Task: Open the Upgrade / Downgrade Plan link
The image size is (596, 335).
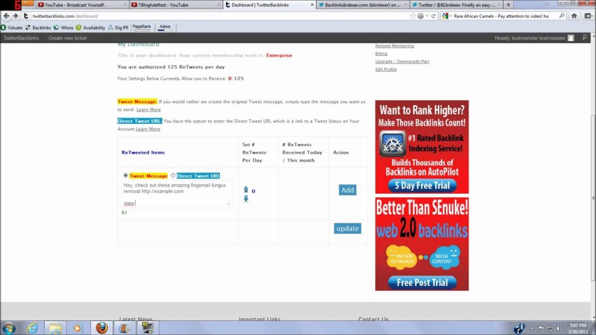Action: coord(402,61)
